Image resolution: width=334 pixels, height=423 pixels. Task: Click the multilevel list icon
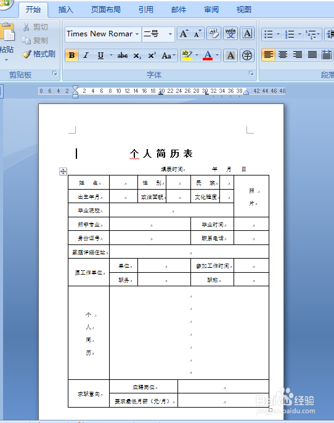[312, 34]
